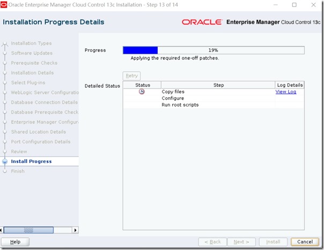Click the 'Applying the required one-off patches' message
Image resolution: width=324 pixels, height=250 pixels.
tap(174, 58)
